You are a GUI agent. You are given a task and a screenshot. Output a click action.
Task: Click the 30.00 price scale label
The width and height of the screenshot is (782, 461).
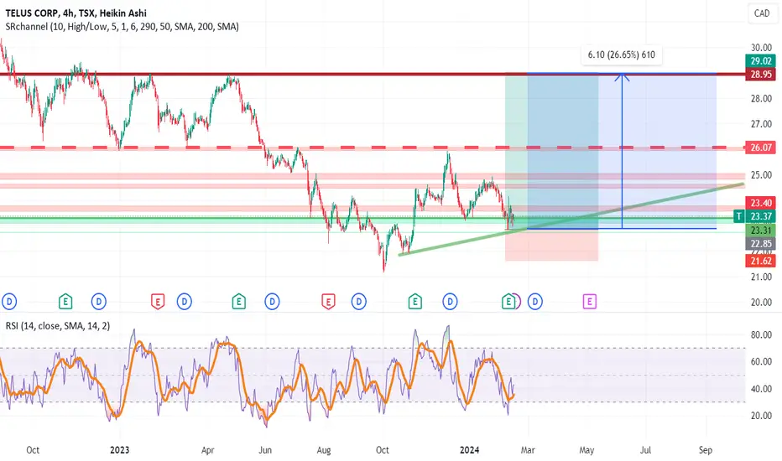coord(761,48)
